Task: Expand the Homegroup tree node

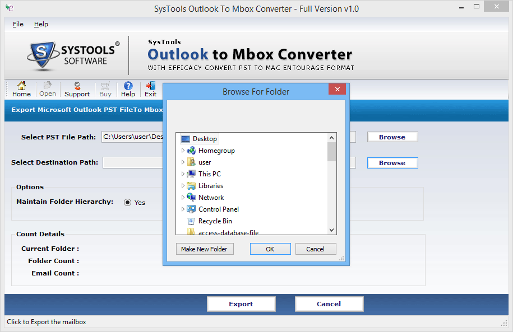Action: pyautogui.click(x=183, y=151)
